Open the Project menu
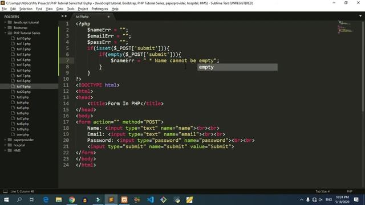The height and width of the screenshot is (205, 365). 83,9
